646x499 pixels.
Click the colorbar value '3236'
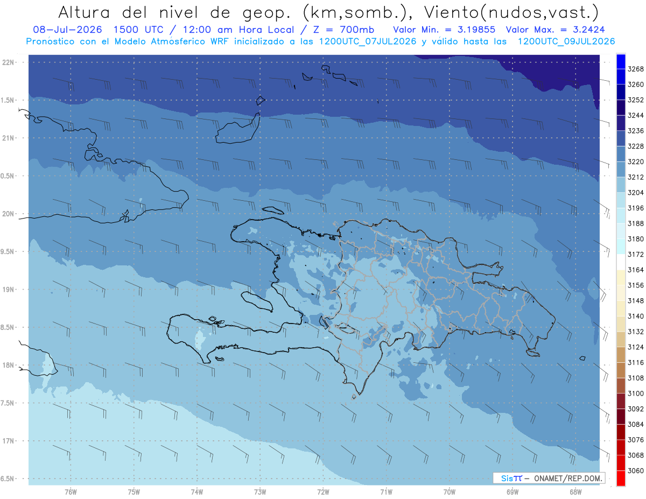636,131
